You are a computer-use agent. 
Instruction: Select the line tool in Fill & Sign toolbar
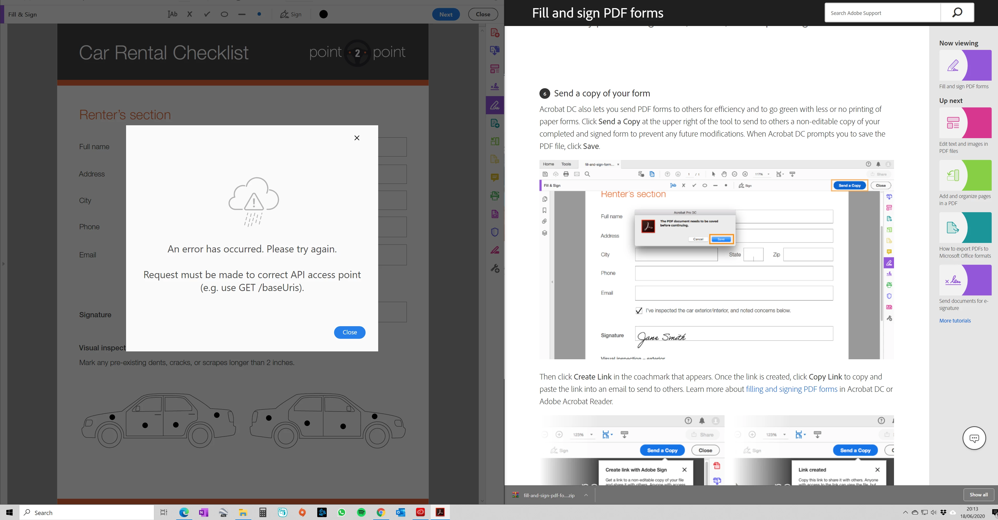242,14
